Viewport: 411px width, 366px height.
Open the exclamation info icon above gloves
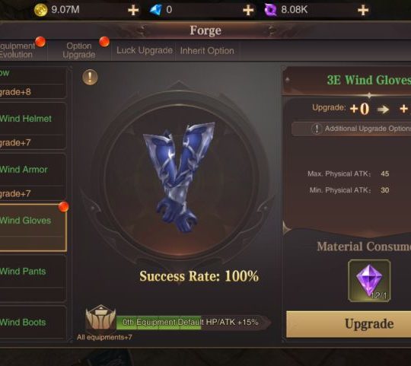coord(90,78)
